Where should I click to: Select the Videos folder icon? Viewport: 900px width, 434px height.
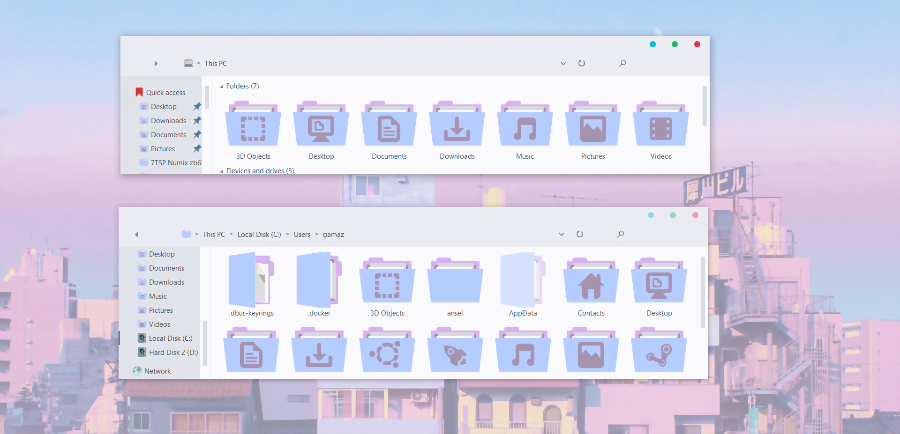(x=660, y=126)
